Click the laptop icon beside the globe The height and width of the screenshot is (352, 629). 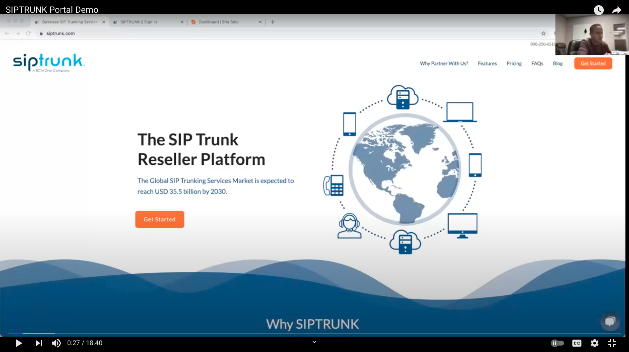point(460,112)
